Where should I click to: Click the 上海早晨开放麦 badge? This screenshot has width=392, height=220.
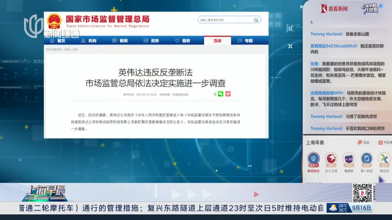371,9
